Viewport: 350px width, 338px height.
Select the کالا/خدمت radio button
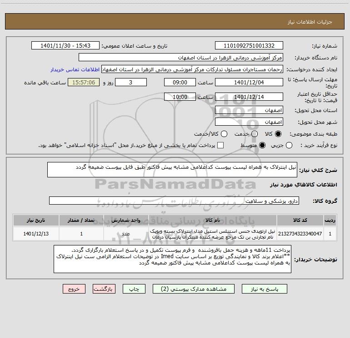click(x=224, y=134)
